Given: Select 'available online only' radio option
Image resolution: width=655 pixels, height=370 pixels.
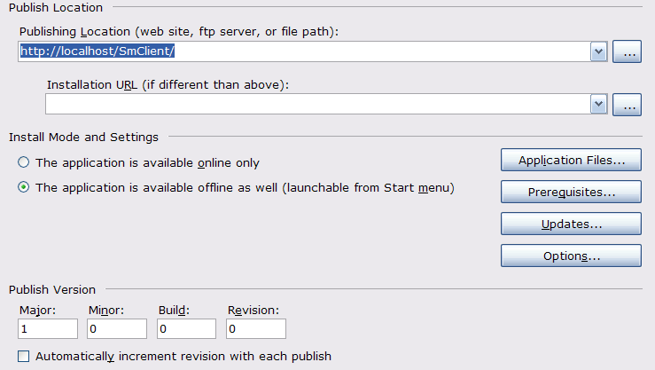Looking at the screenshot, I should point(24,162).
